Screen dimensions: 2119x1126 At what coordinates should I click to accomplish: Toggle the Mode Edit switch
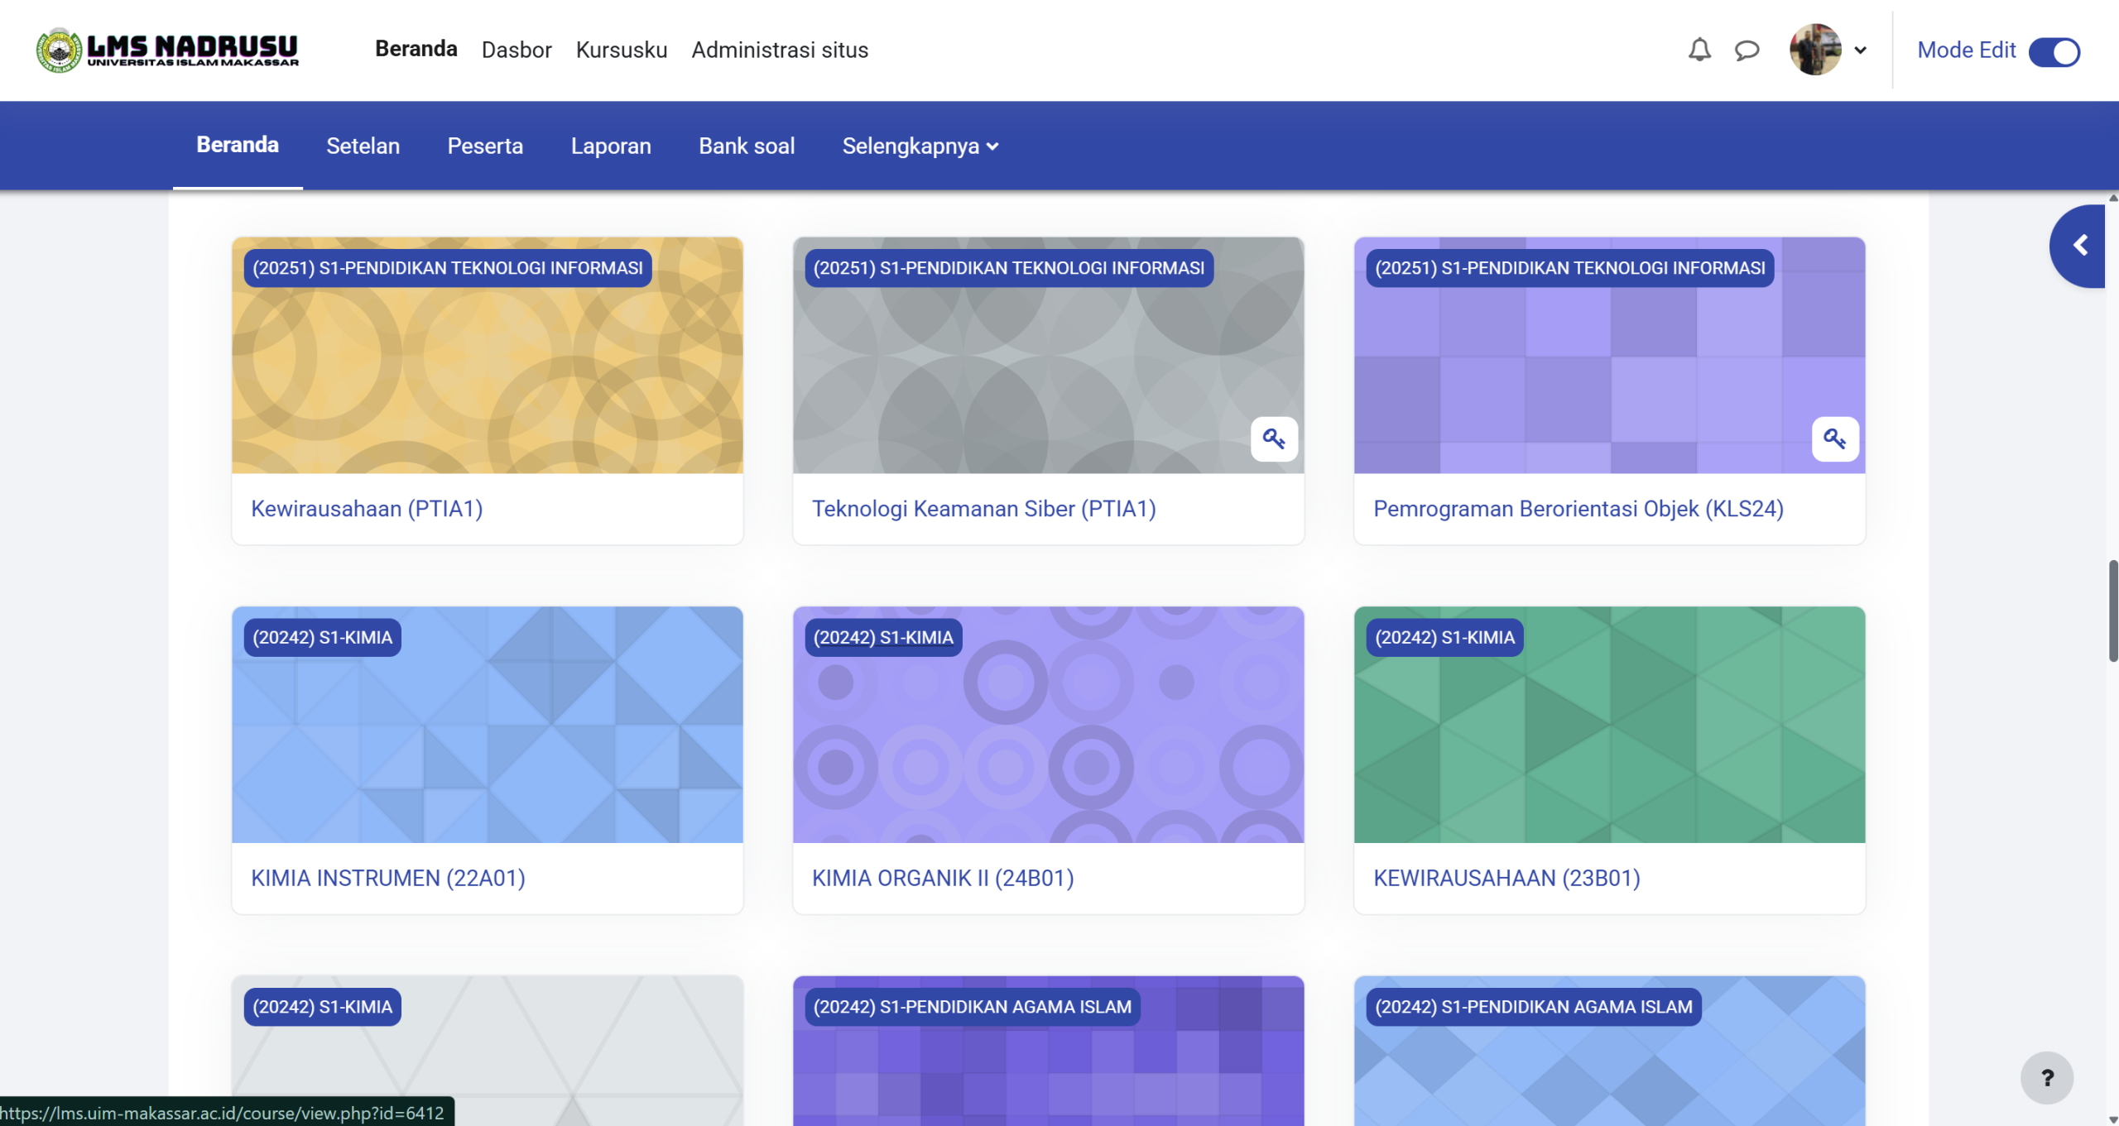(x=2054, y=51)
